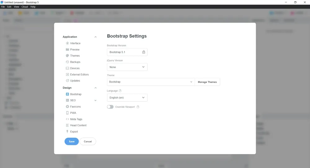Click the Design section header text
The width and height of the screenshot is (310, 168).
tap(67, 88)
